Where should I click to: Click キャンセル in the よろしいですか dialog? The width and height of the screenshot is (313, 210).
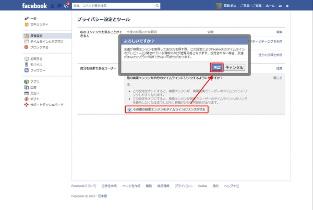234,67
